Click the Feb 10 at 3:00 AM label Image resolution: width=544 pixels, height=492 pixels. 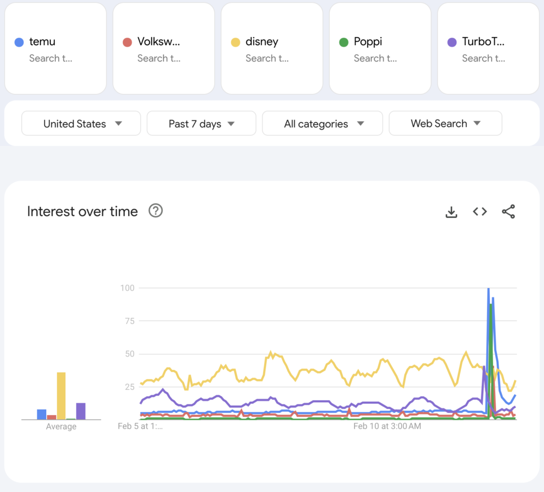click(x=387, y=426)
